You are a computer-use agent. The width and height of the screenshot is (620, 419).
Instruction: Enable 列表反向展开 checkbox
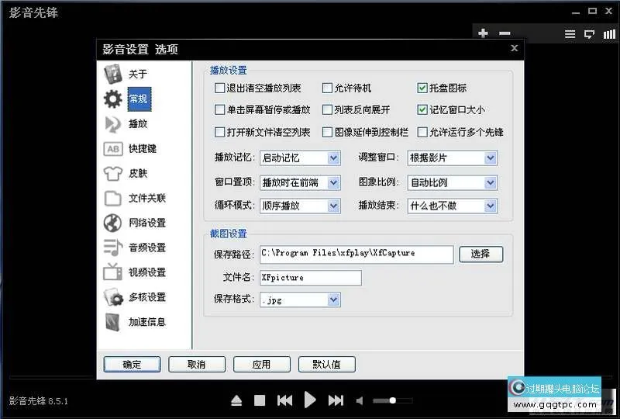coord(327,109)
